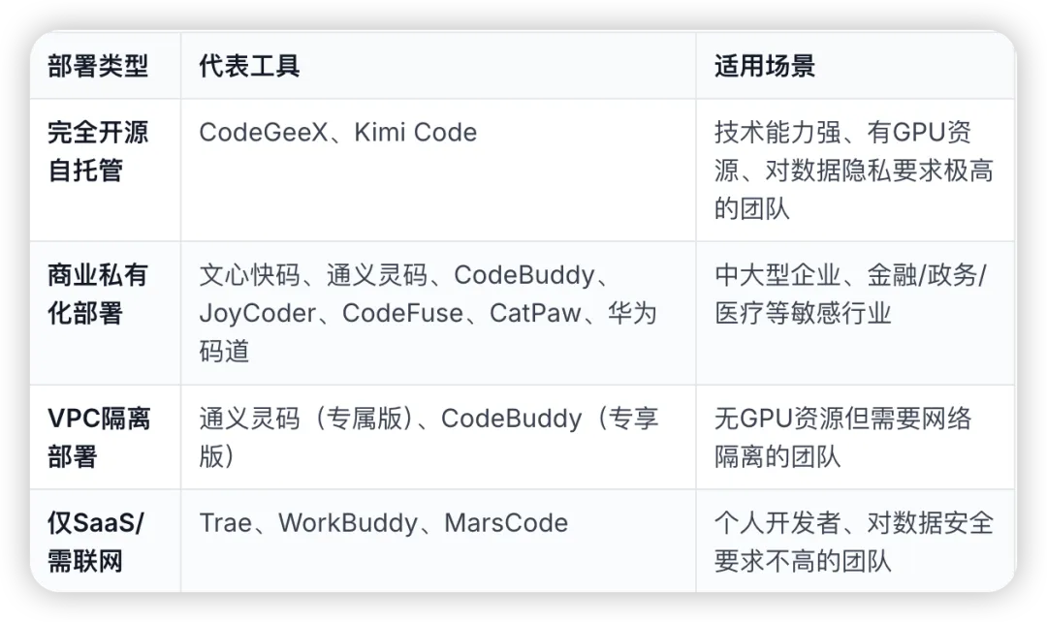The width and height of the screenshot is (1047, 622).
Task: Click the 个人开发者 scenario cell
Action: [x=854, y=542]
